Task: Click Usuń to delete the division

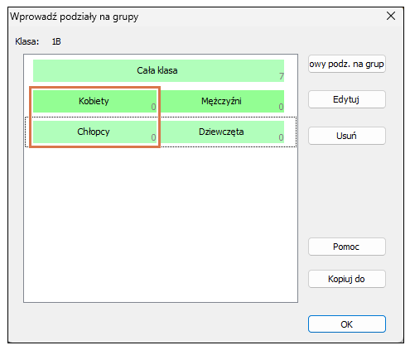Action: (347, 136)
